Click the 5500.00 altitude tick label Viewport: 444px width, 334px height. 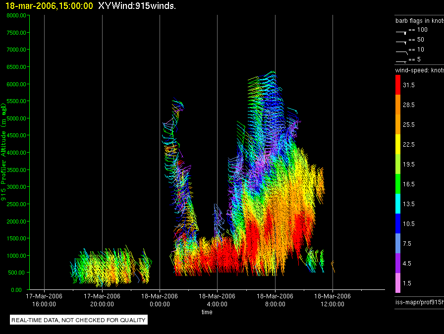pos(16,101)
